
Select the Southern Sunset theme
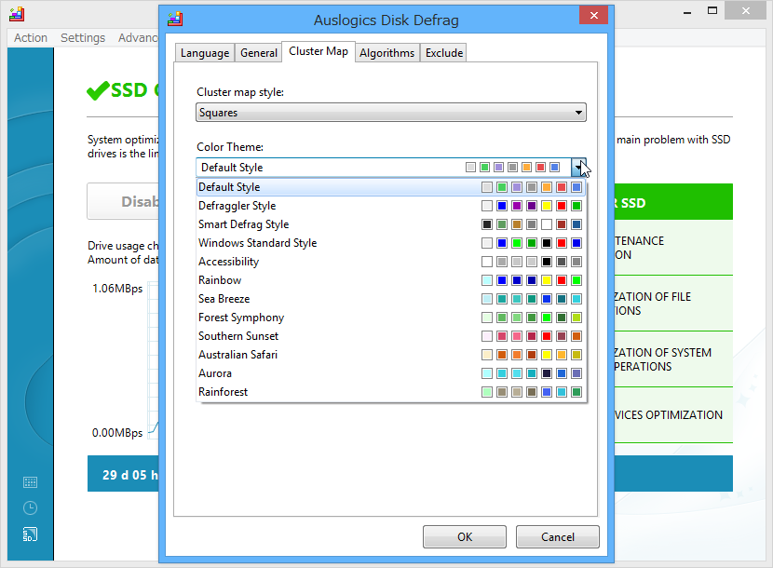[x=391, y=336]
